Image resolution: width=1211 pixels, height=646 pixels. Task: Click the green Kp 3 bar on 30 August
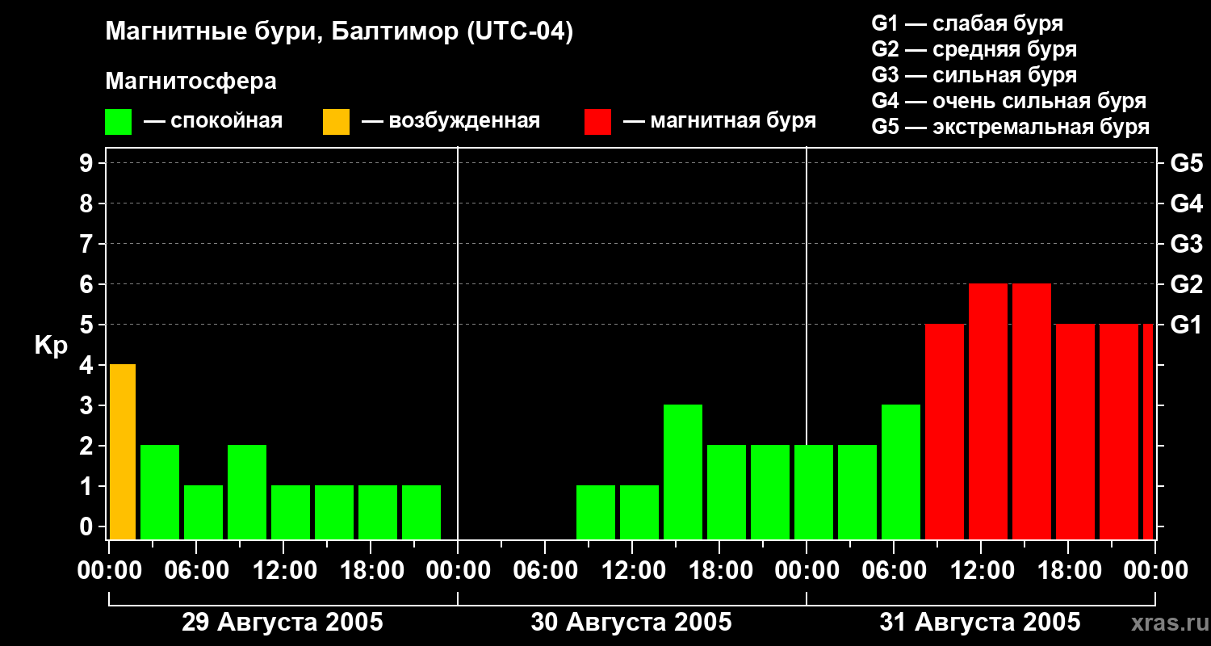[683, 472]
